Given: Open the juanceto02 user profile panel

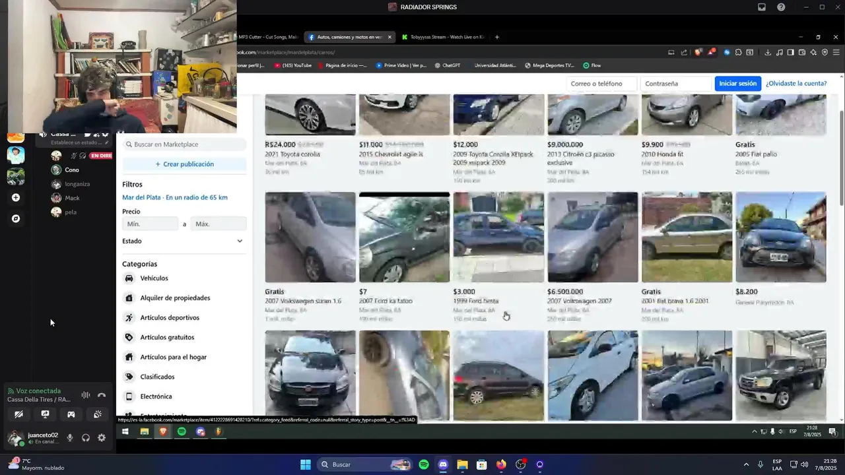Looking at the screenshot, I should (34, 438).
